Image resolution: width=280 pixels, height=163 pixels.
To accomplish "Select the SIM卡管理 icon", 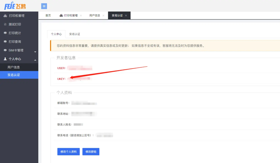I will [x=5, y=50].
